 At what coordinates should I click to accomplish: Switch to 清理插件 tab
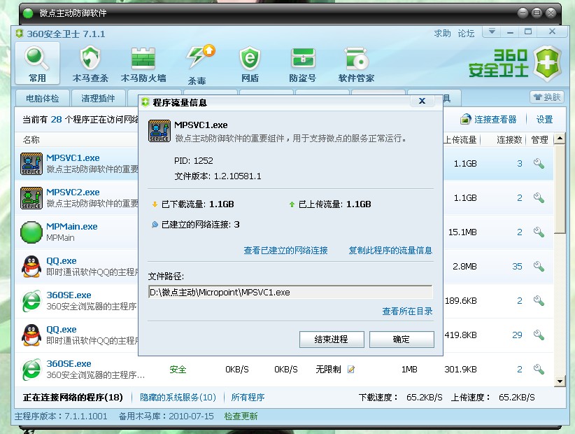pyautogui.click(x=98, y=98)
